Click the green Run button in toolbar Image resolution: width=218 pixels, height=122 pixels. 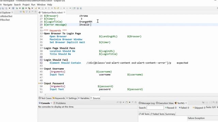23,8
